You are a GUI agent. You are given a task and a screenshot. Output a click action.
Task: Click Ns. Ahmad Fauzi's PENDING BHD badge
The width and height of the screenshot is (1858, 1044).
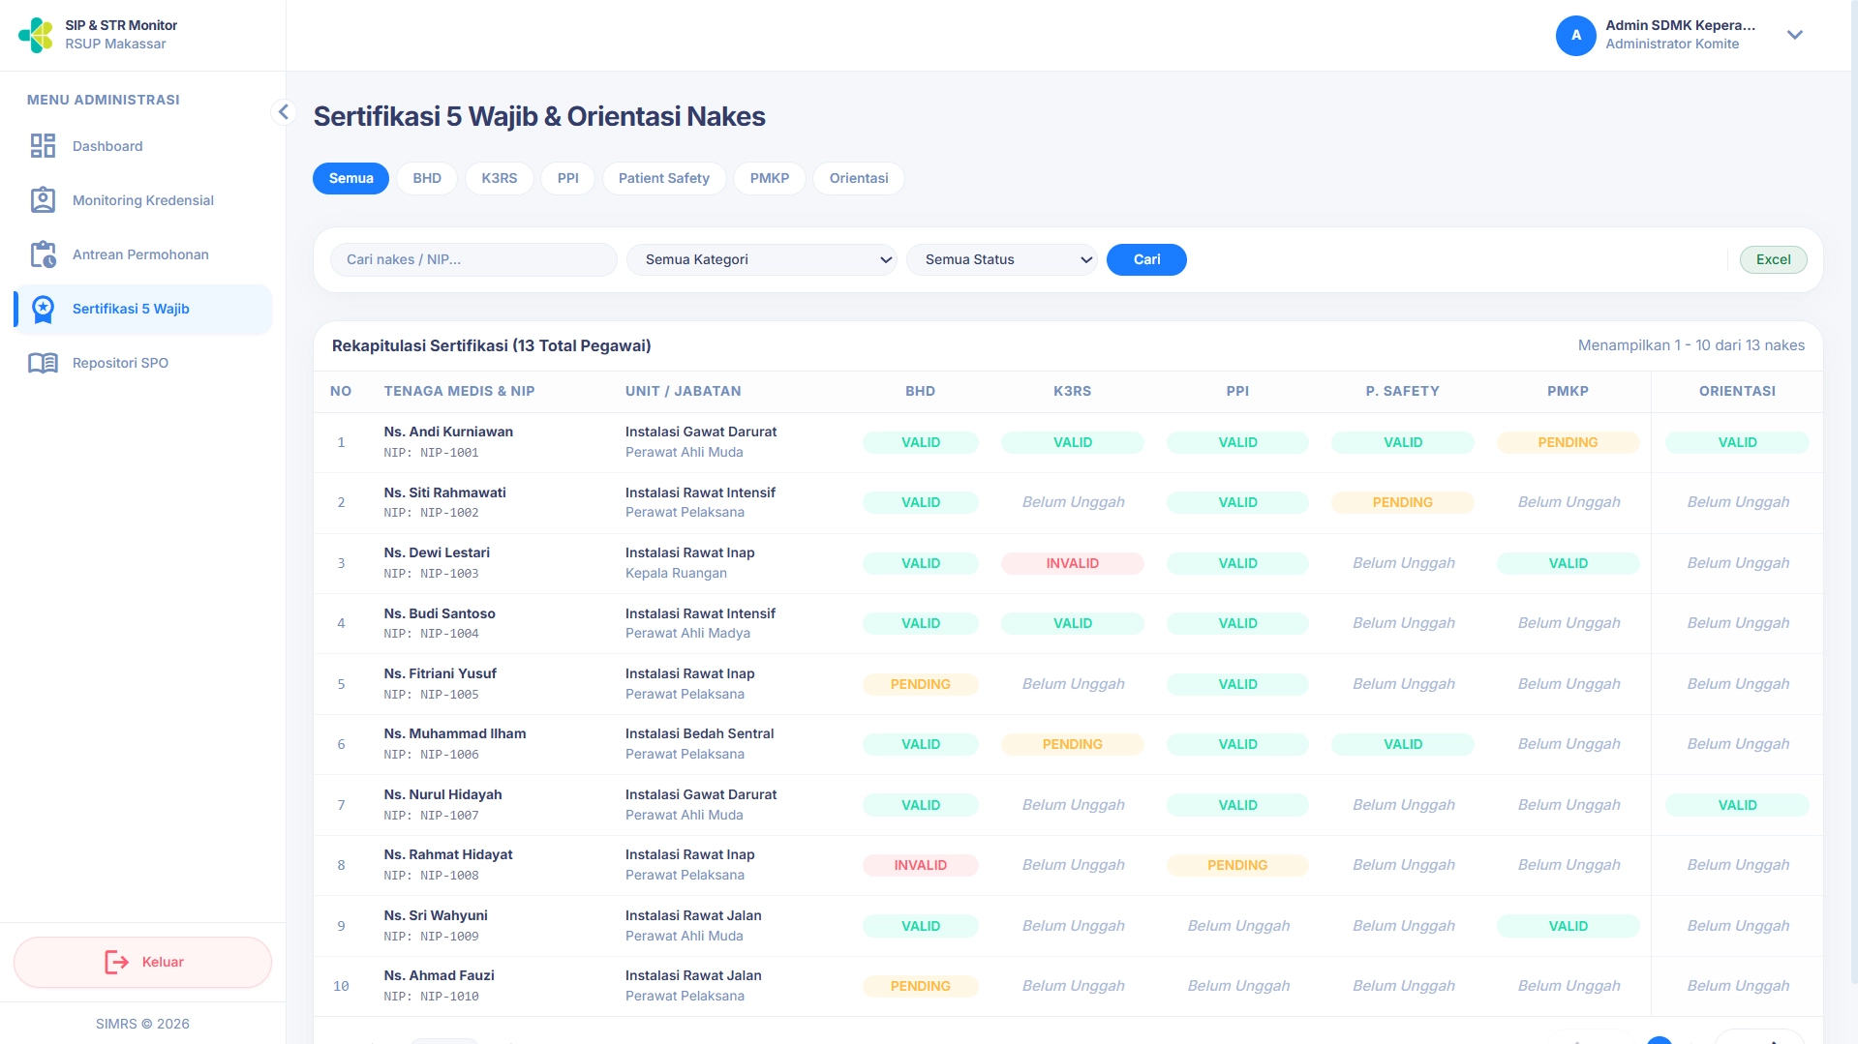click(920, 986)
